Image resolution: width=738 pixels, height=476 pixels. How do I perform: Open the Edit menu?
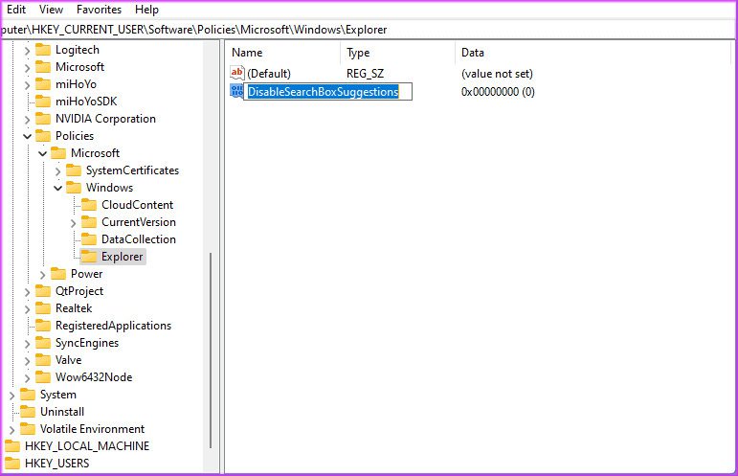(x=16, y=10)
